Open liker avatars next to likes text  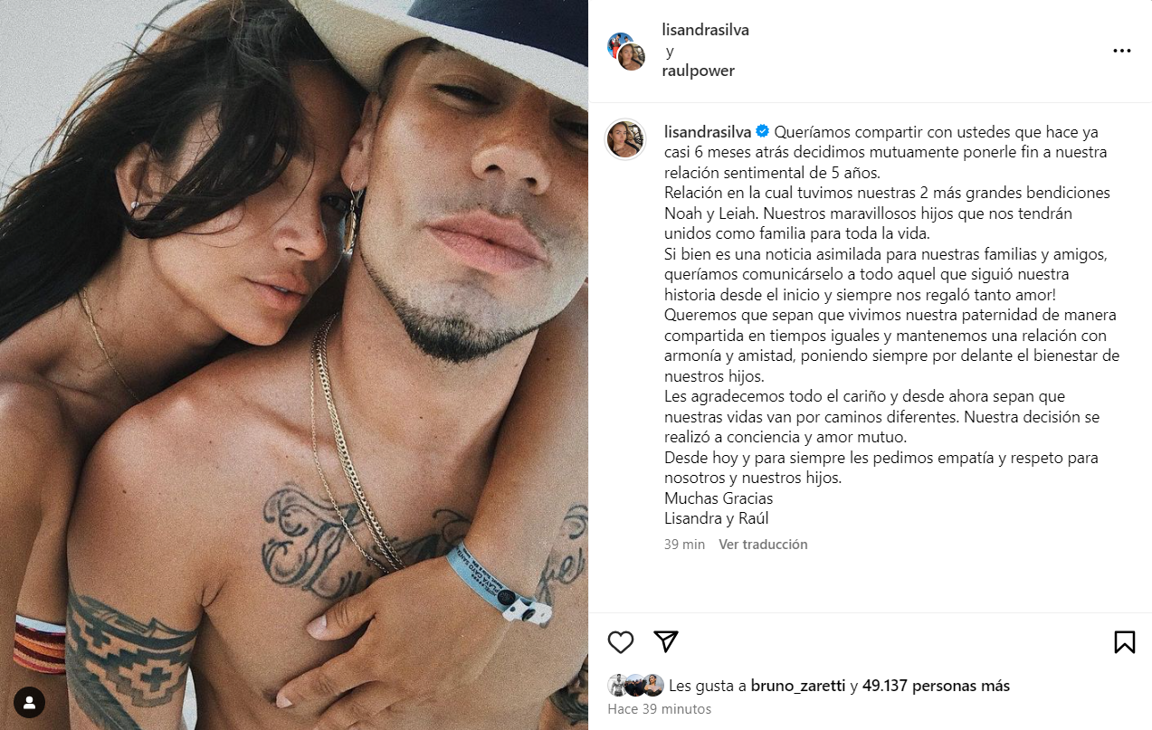point(635,686)
